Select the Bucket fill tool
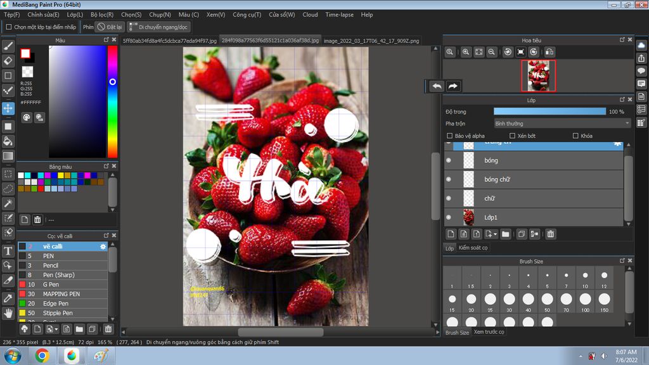 8,141
